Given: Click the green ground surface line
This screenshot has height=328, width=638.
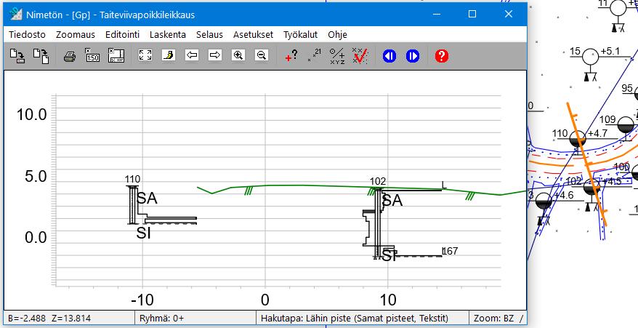Looking at the screenshot, I should [x=310, y=186].
